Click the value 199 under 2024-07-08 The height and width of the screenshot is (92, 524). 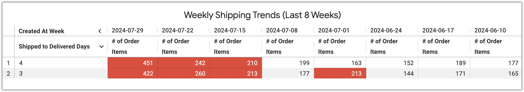304,63
